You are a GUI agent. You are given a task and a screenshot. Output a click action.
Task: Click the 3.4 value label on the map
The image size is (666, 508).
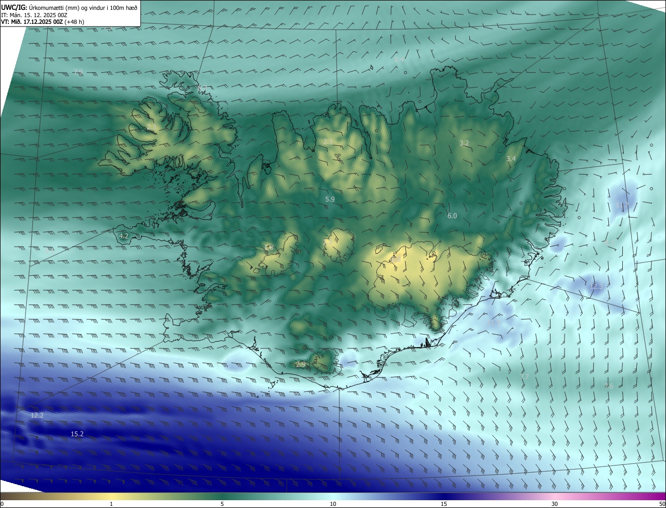point(511,158)
